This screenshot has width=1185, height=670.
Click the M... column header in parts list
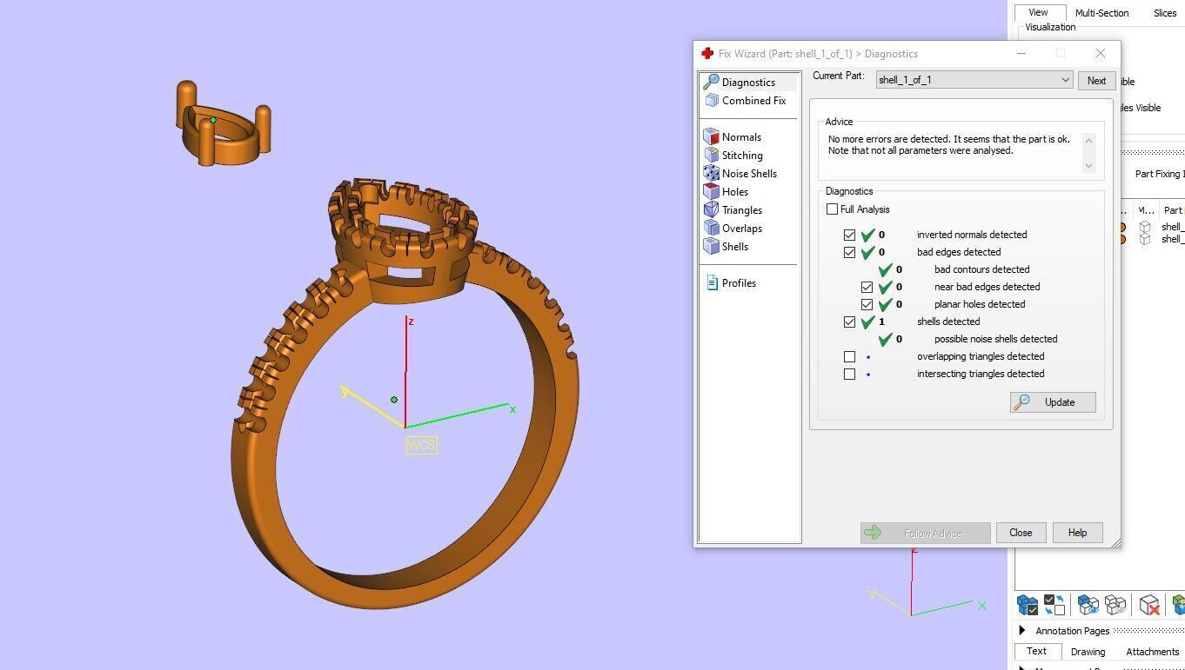(x=1146, y=210)
